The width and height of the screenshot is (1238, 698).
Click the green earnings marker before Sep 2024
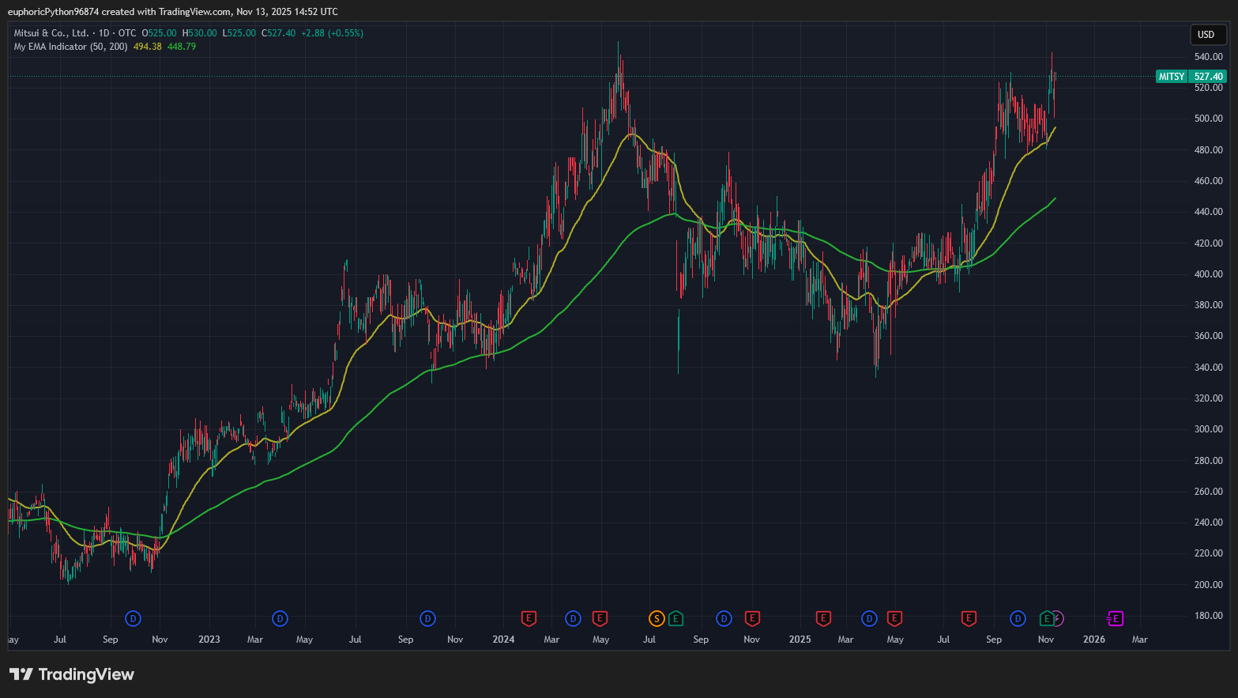tap(675, 618)
